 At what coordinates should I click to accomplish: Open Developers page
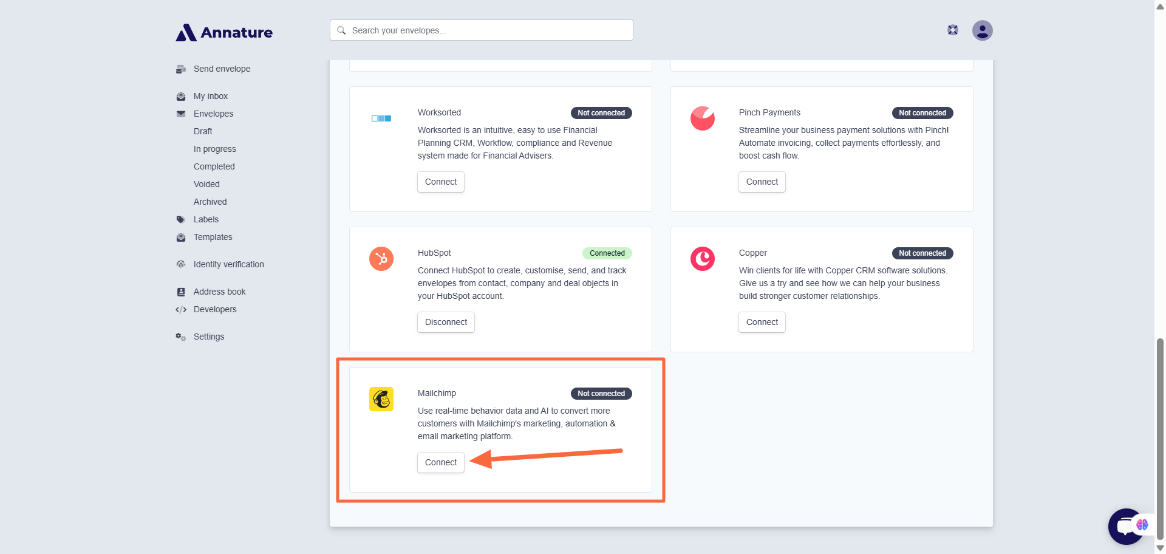tap(215, 309)
